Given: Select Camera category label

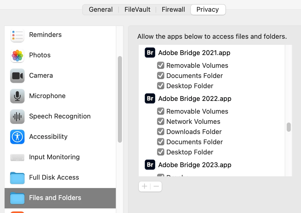Looking at the screenshot, I should 41,75.
